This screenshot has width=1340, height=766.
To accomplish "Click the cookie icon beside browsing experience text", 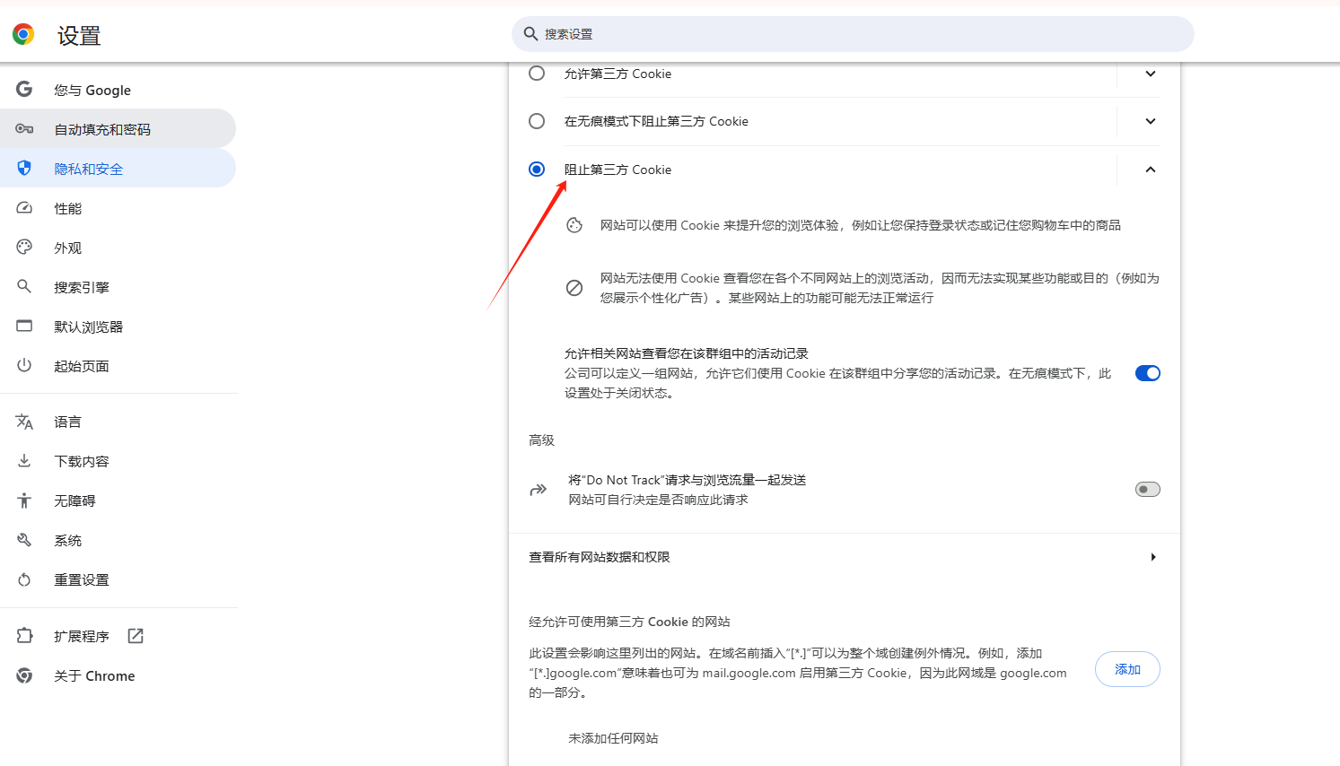I will pos(574,225).
